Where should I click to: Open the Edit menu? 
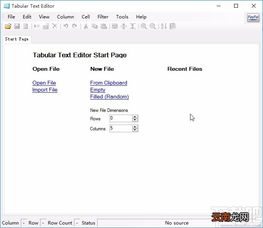[x=27, y=17]
